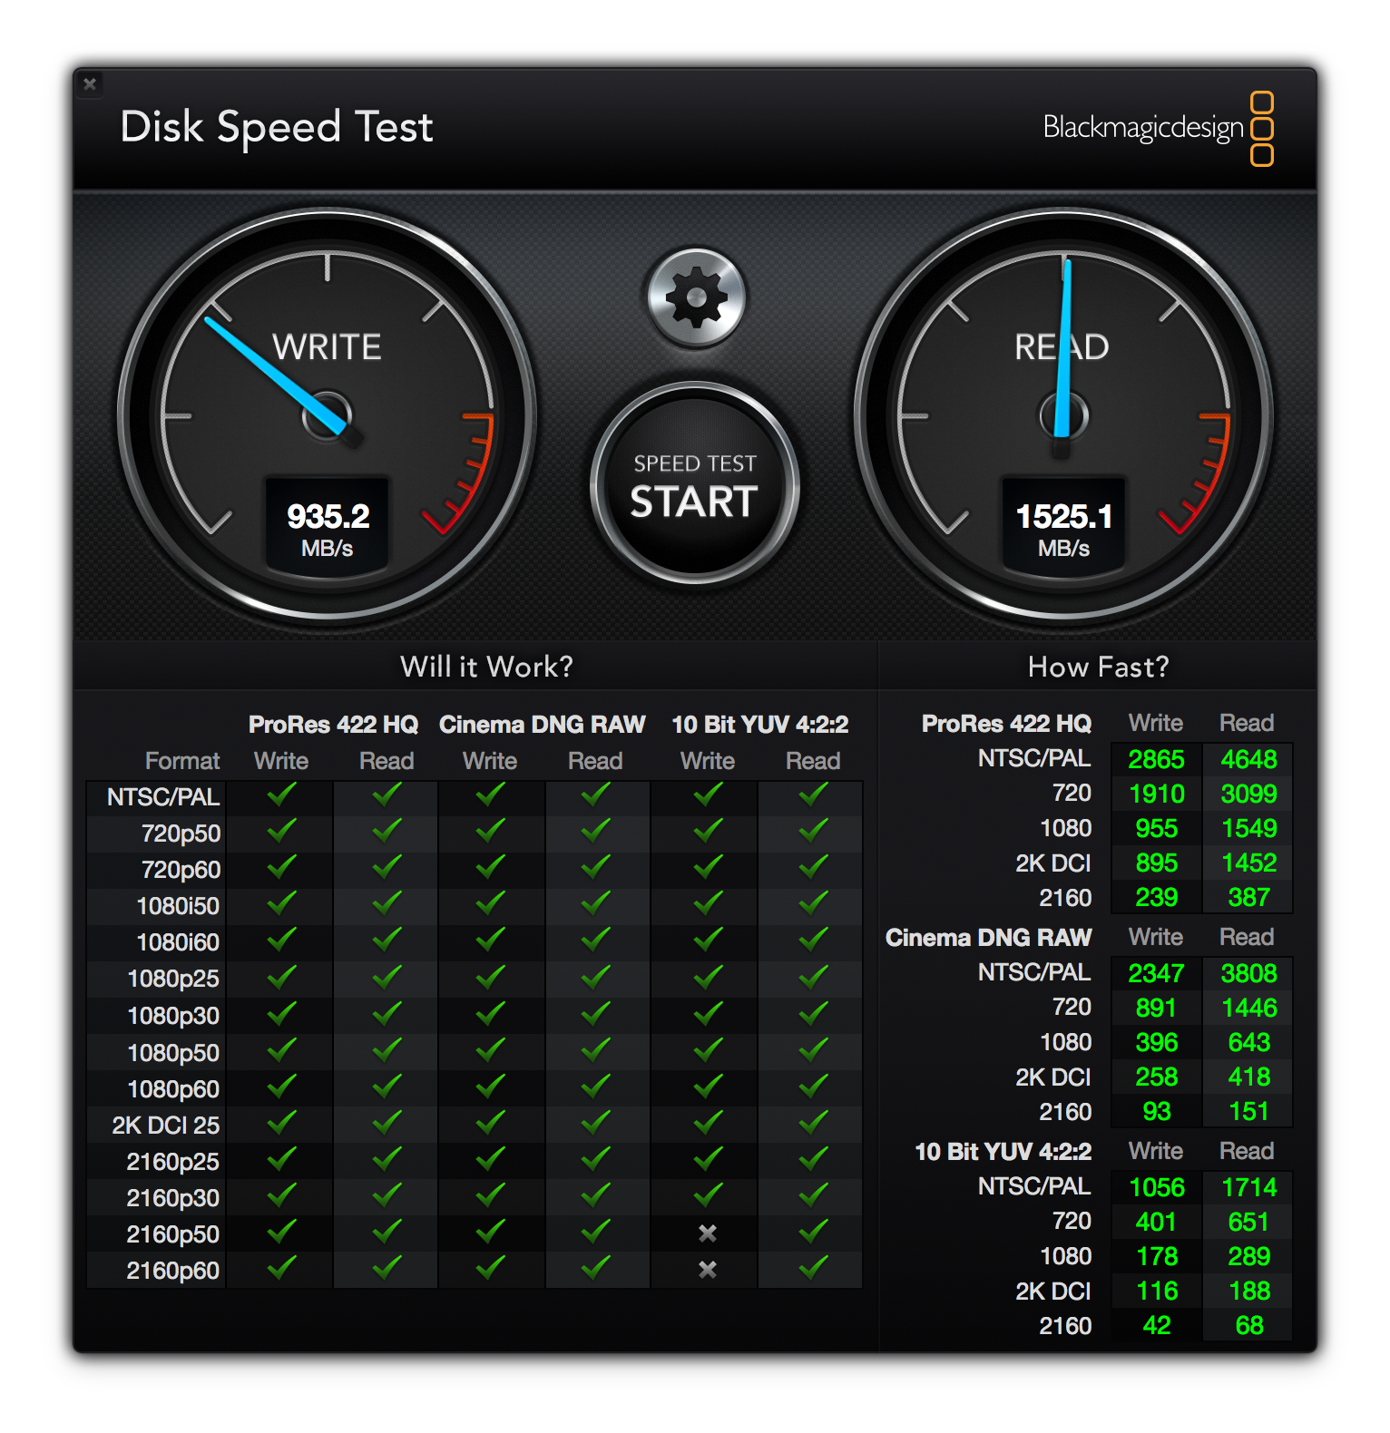Screen dimensions: 1390x1433
Task: Click ProRes 1080 read value 1549
Action: (x=1248, y=828)
